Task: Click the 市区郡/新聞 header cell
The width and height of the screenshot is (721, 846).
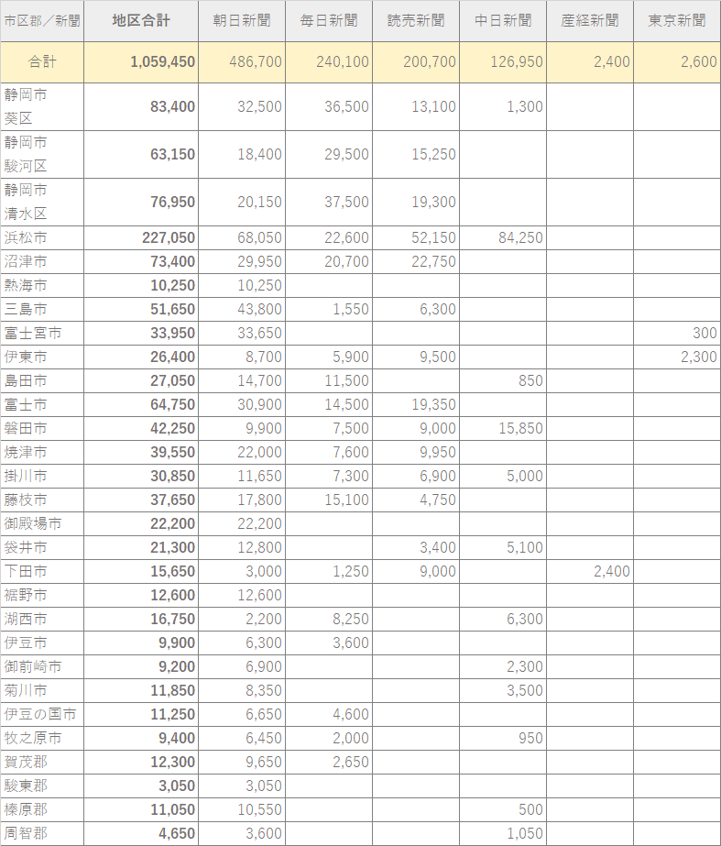Action: (x=42, y=21)
